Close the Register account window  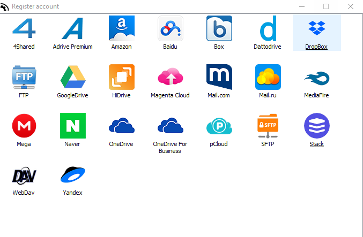click(351, 6)
